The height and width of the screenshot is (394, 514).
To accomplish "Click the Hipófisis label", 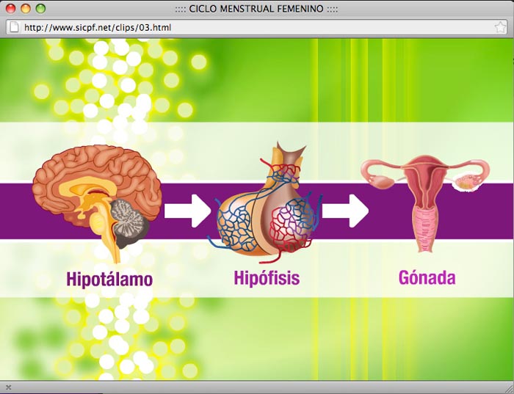I will click(267, 278).
